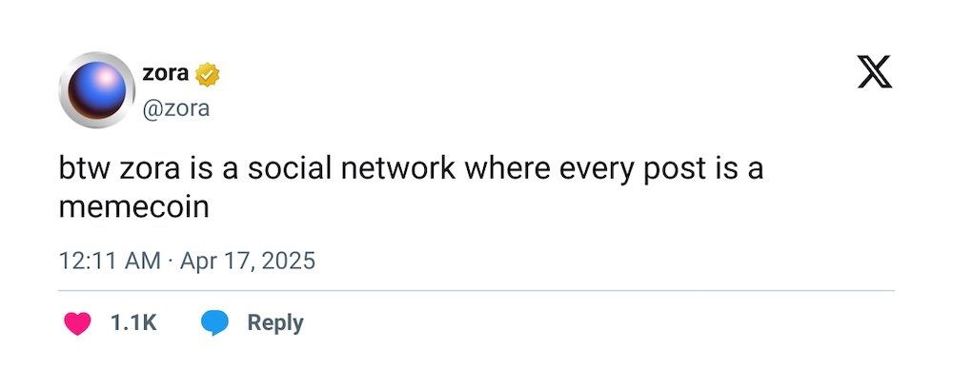Open the @zora handle link
The height and width of the screenshot is (388, 953).
click(175, 108)
